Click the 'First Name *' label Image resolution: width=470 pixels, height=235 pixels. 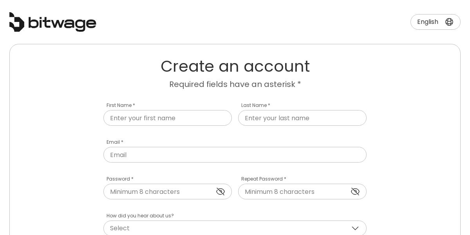click(x=121, y=105)
